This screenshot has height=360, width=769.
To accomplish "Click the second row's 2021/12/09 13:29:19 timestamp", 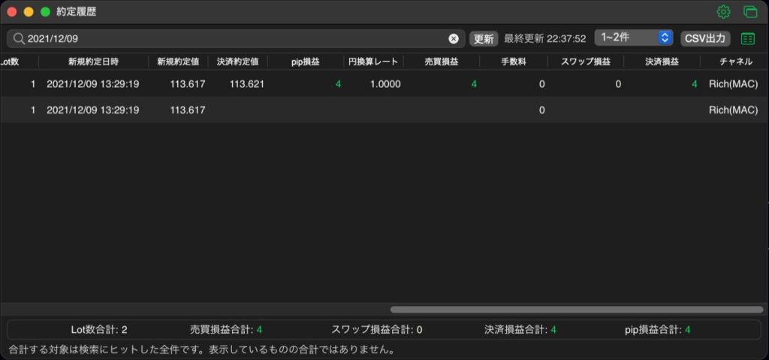I will 92,110.
